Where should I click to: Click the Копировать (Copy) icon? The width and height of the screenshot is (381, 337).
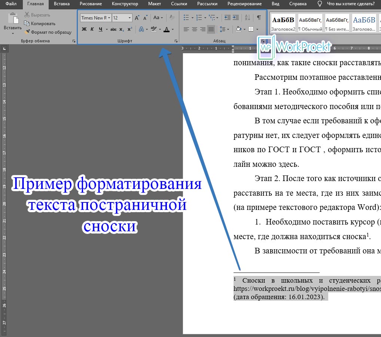coord(36,23)
